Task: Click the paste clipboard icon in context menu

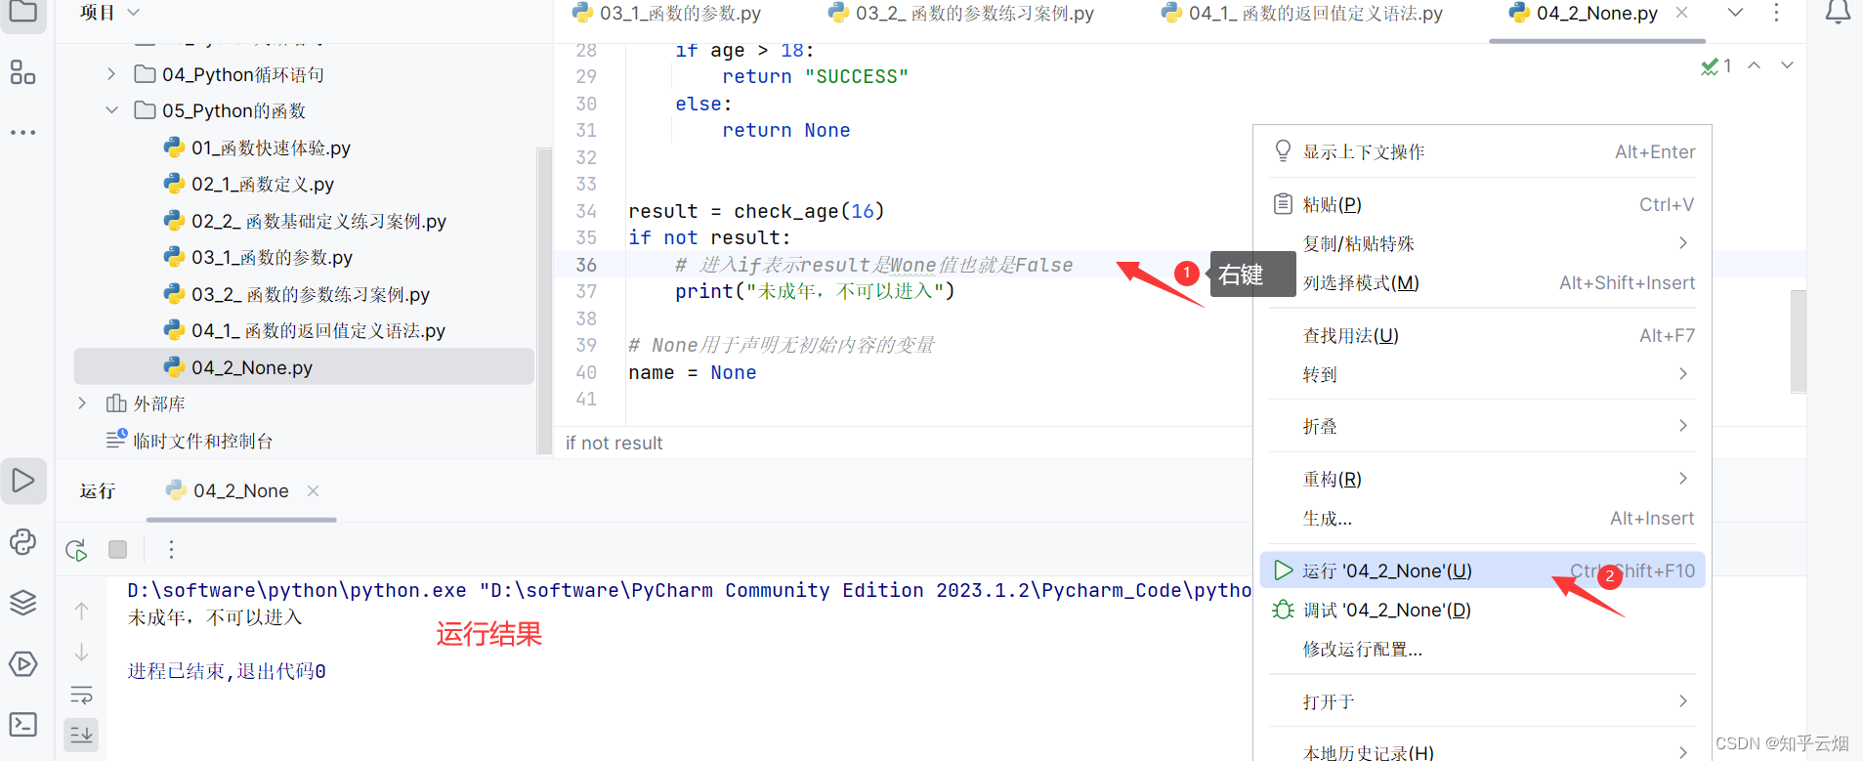Action: (x=1283, y=204)
